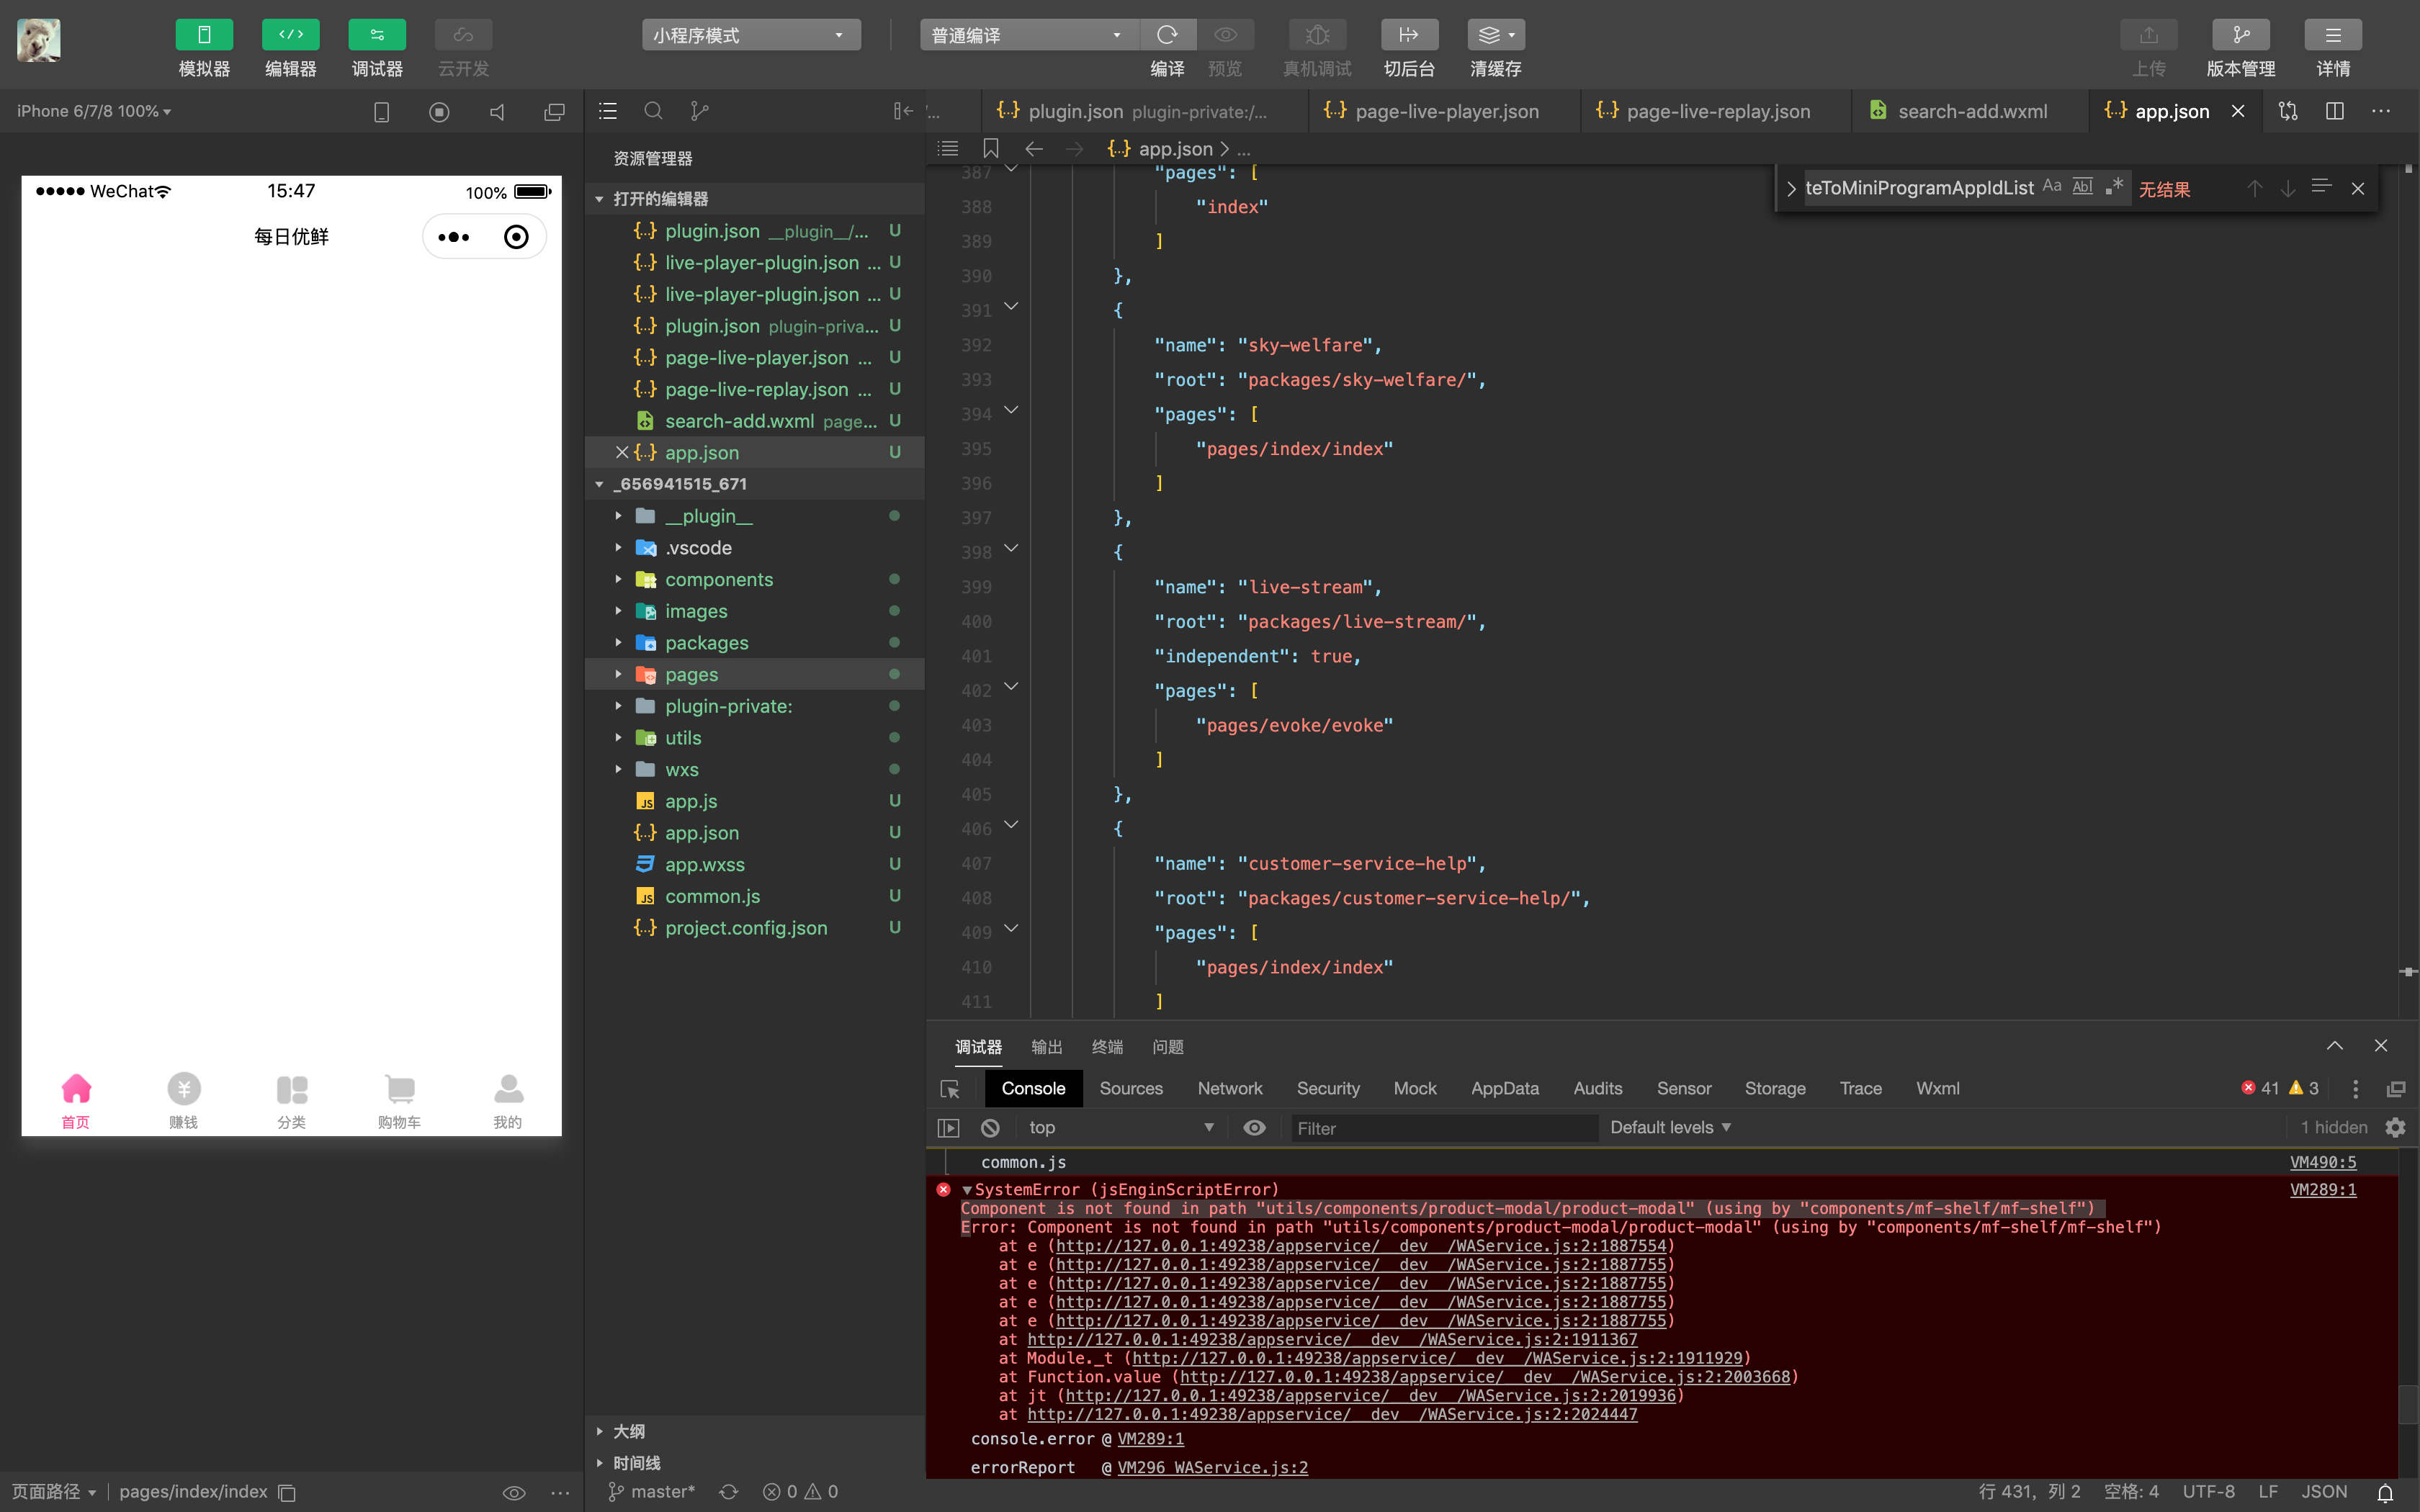Toggle the simulator panel button
The width and height of the screenshot is (2420, 1512).
click(204, 35)
